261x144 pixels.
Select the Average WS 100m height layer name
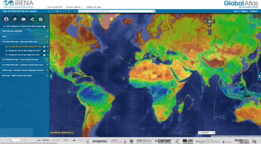pyautogui.click(x=24, y=51)
